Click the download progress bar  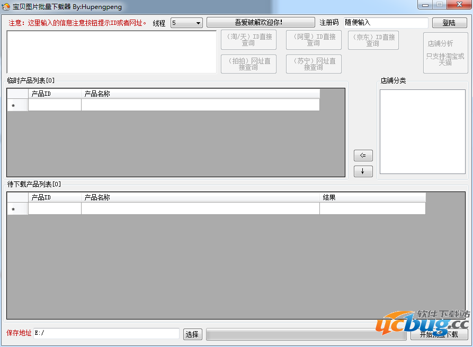[306, 335]
